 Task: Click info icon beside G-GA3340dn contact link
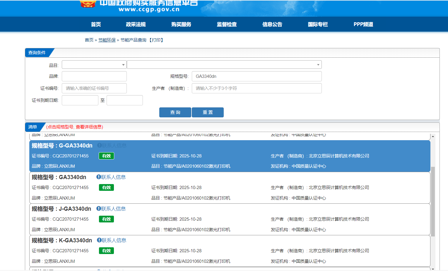(99, 145)
